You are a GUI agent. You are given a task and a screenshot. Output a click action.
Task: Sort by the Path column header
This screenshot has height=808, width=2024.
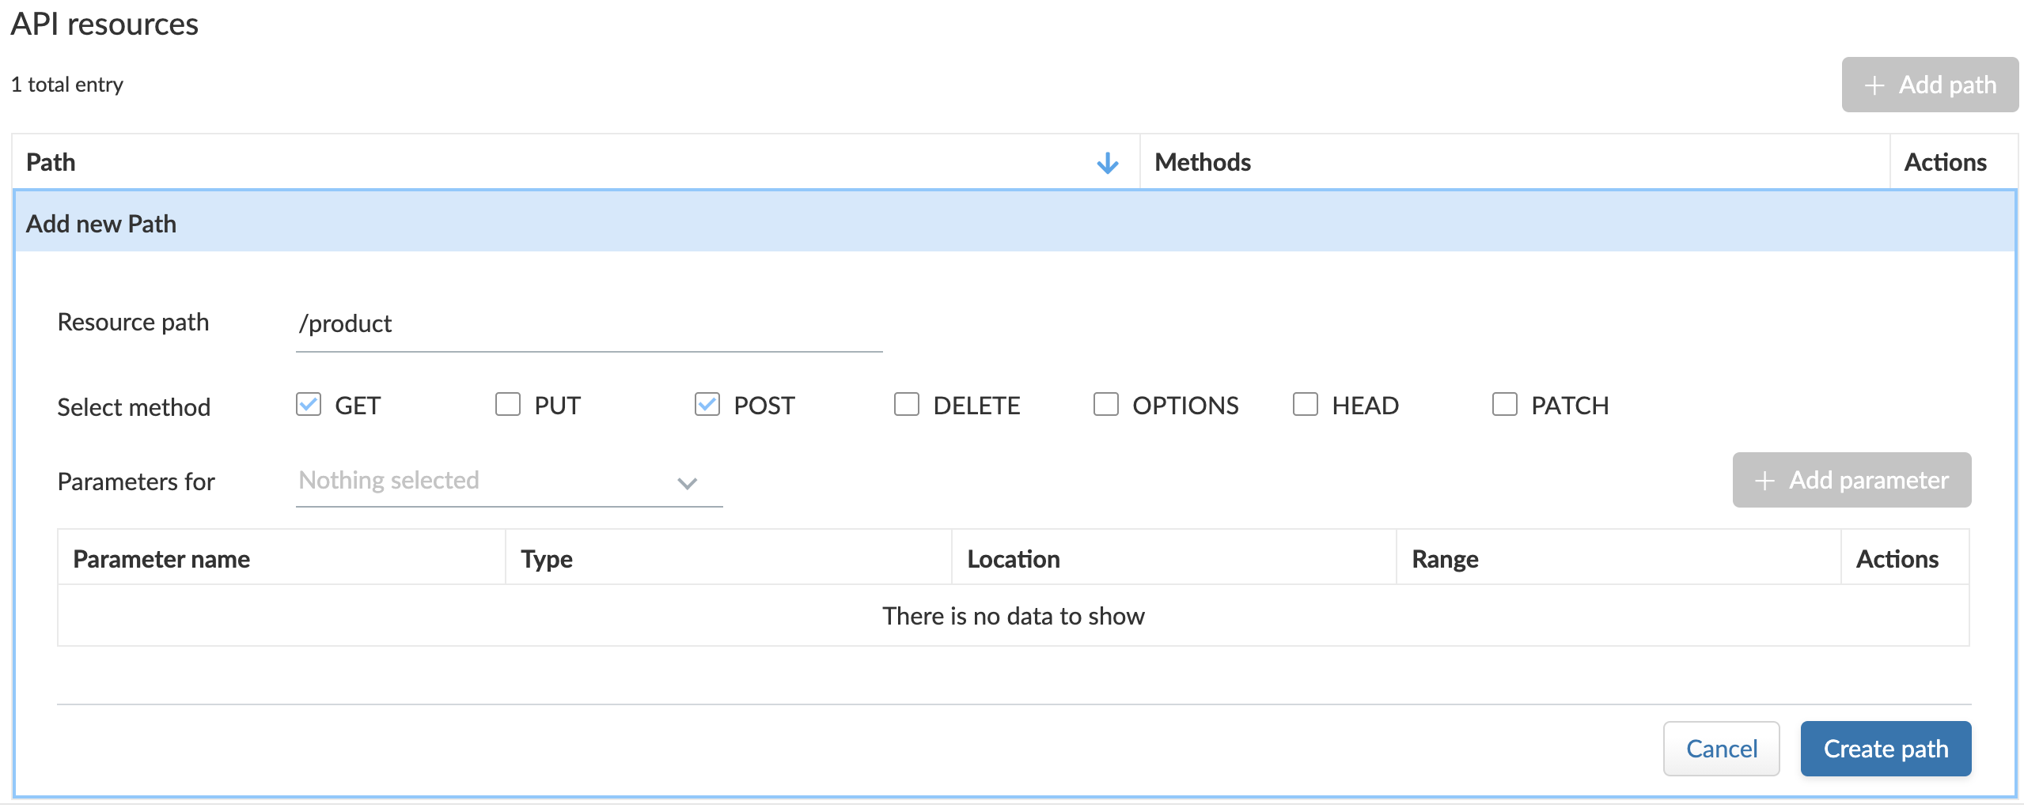click(x=576, y=162)
